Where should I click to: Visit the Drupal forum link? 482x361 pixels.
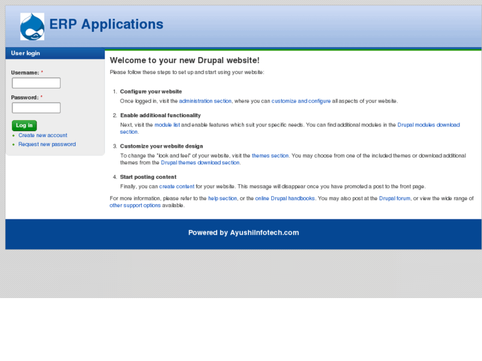[x=394, y=199]
